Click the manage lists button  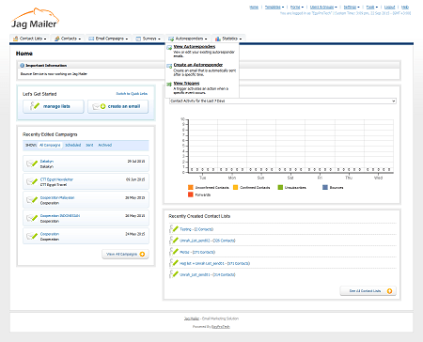pyautogui.click(x=54, y=106)
